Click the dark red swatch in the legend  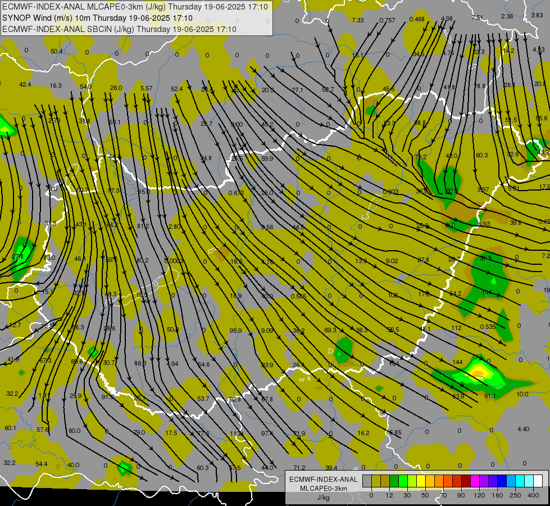click(x=466, y=481)
